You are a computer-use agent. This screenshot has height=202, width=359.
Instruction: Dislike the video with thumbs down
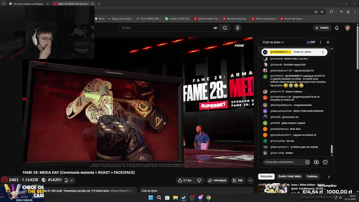(x=199, y=180)
